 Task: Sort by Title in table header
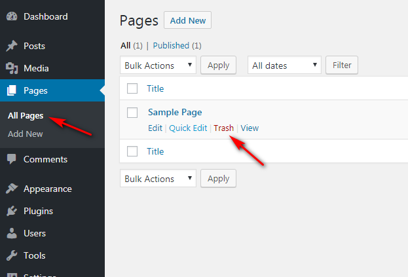click(x=155, y=88)
